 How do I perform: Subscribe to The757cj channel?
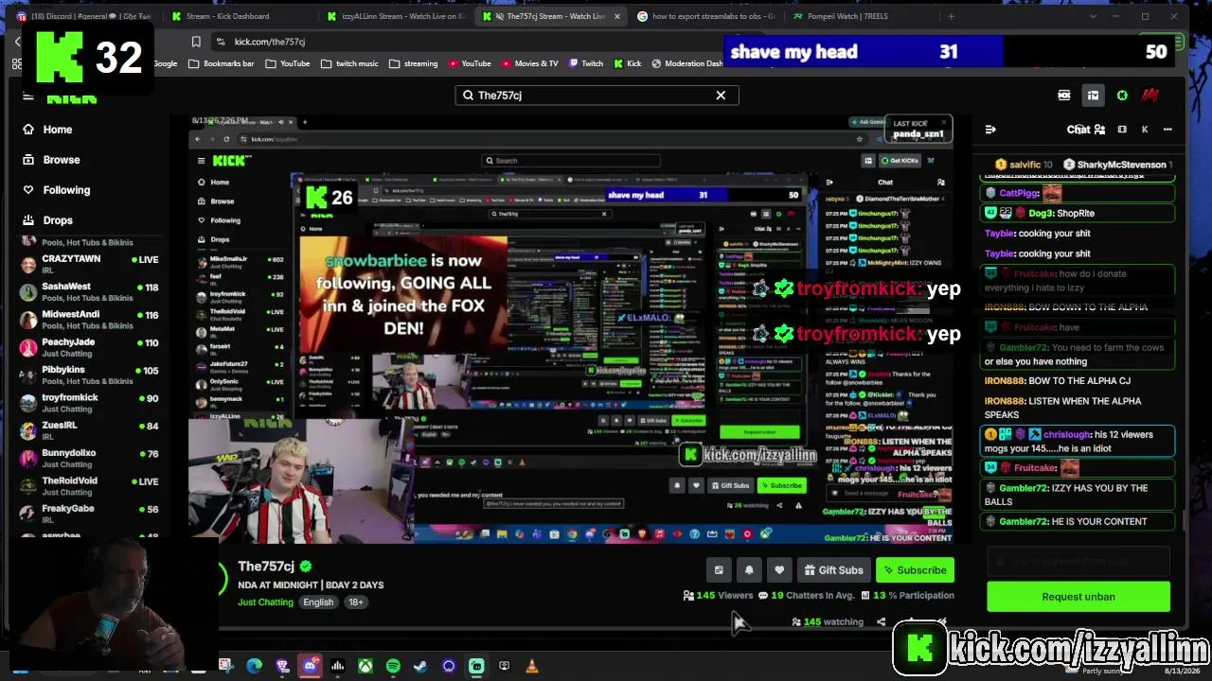914,570
